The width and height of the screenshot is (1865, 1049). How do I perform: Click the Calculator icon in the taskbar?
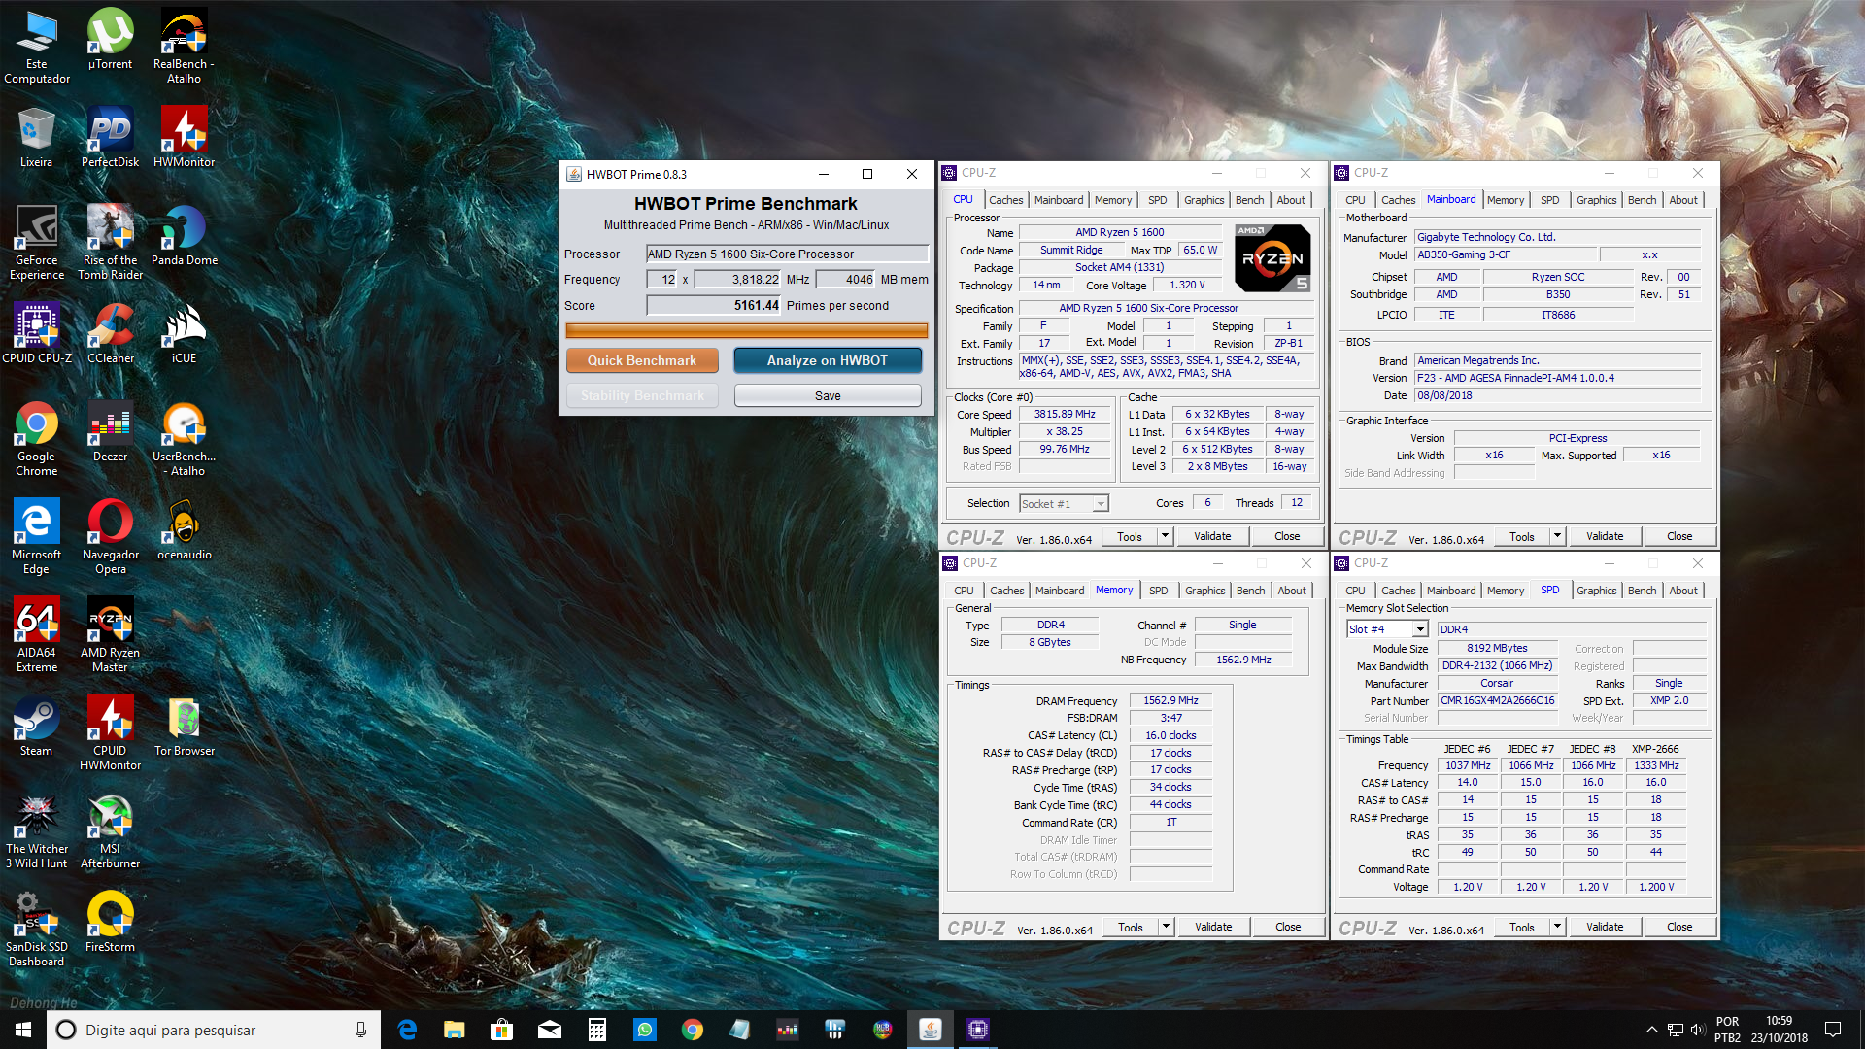click(x=597, y=1030)
